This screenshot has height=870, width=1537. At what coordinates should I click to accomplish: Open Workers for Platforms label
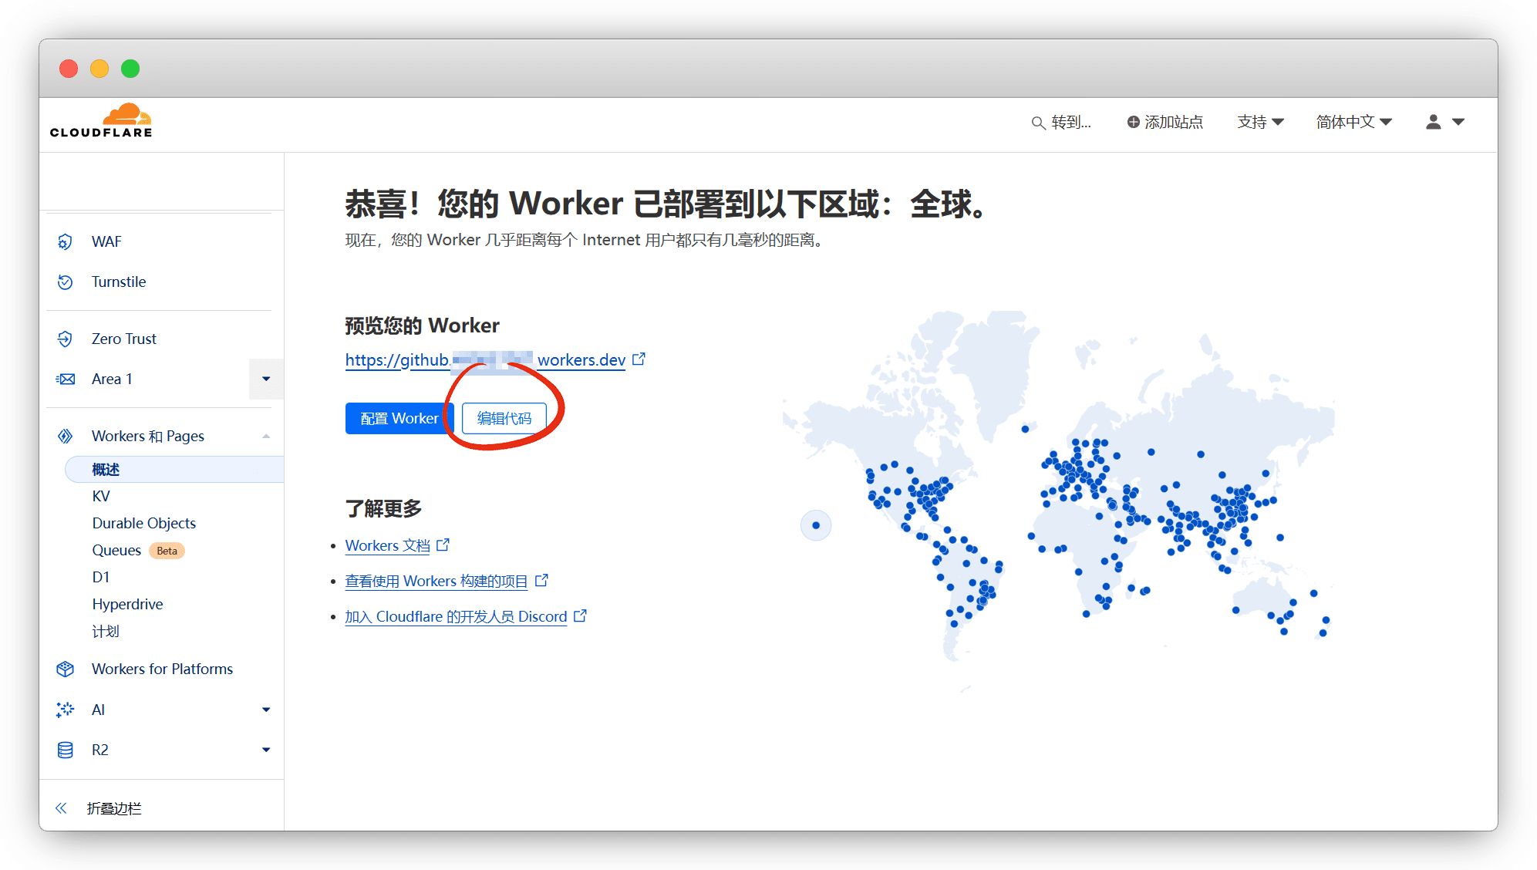163,669
